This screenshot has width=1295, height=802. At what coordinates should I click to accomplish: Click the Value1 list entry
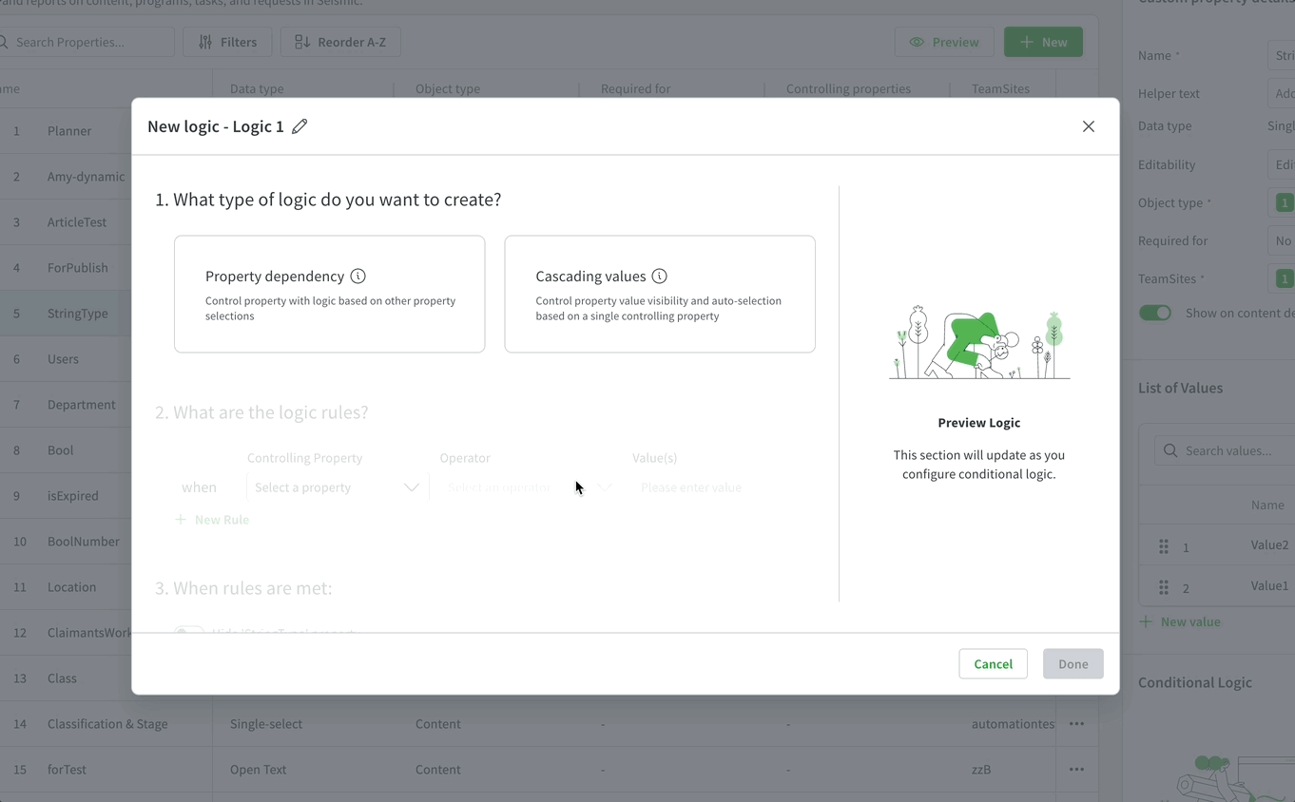[1269, 586]
